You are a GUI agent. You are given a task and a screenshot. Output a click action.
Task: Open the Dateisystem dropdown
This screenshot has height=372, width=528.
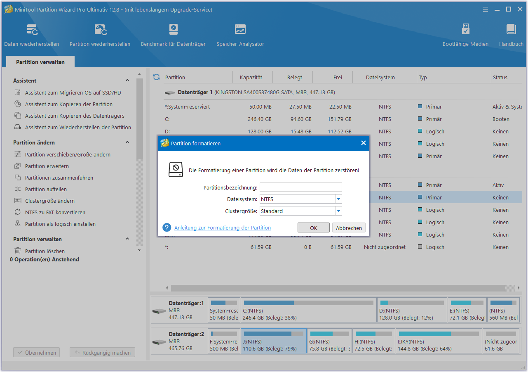[338, 199]
